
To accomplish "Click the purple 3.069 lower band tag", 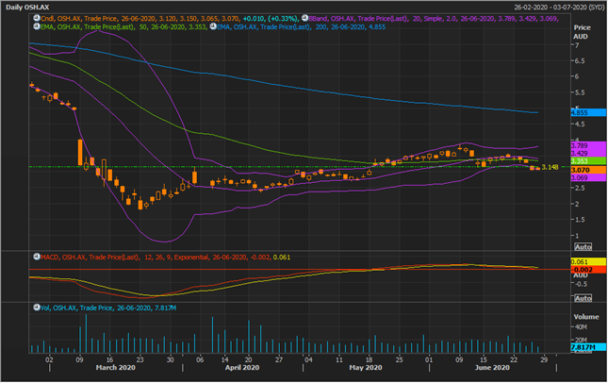I will [x=588, y=177].
